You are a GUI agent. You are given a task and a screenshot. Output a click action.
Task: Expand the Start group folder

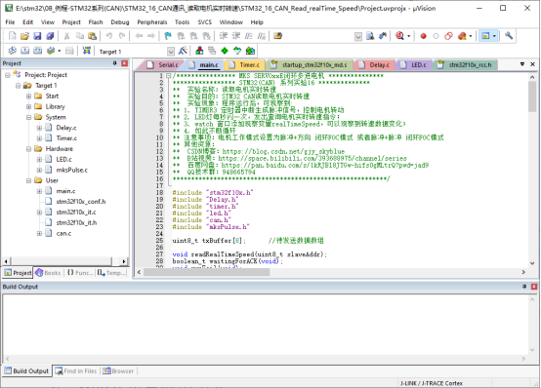point(29,97)
